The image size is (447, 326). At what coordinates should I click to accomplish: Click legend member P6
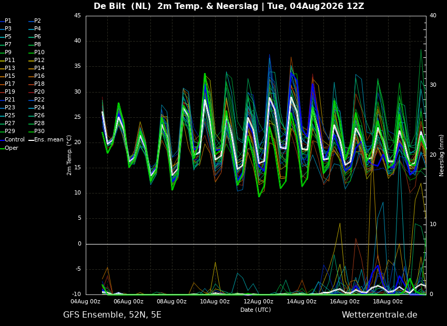coord(35,36)
